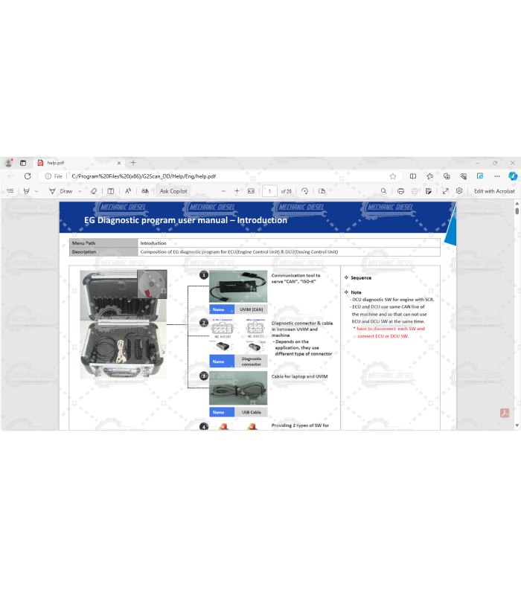Viewport: 521px width, 595px height.
Task: Open PDF viewer settings gear
Action: click(460, 191)
